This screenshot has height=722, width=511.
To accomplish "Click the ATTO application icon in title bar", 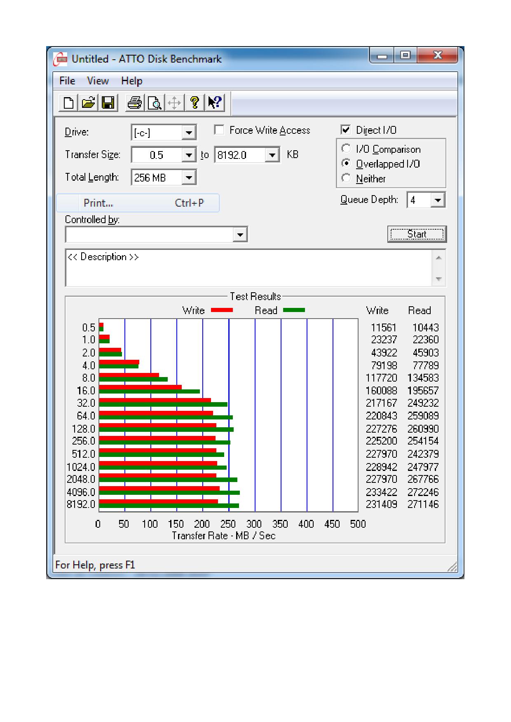I will [61, 59].
